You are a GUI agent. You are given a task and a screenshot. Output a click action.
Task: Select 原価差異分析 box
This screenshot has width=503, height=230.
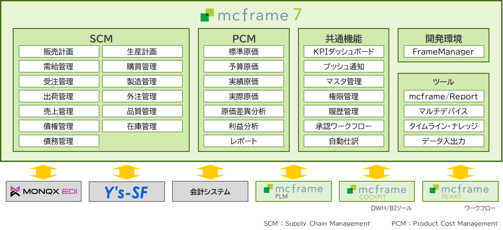click(x=244, y=111)
